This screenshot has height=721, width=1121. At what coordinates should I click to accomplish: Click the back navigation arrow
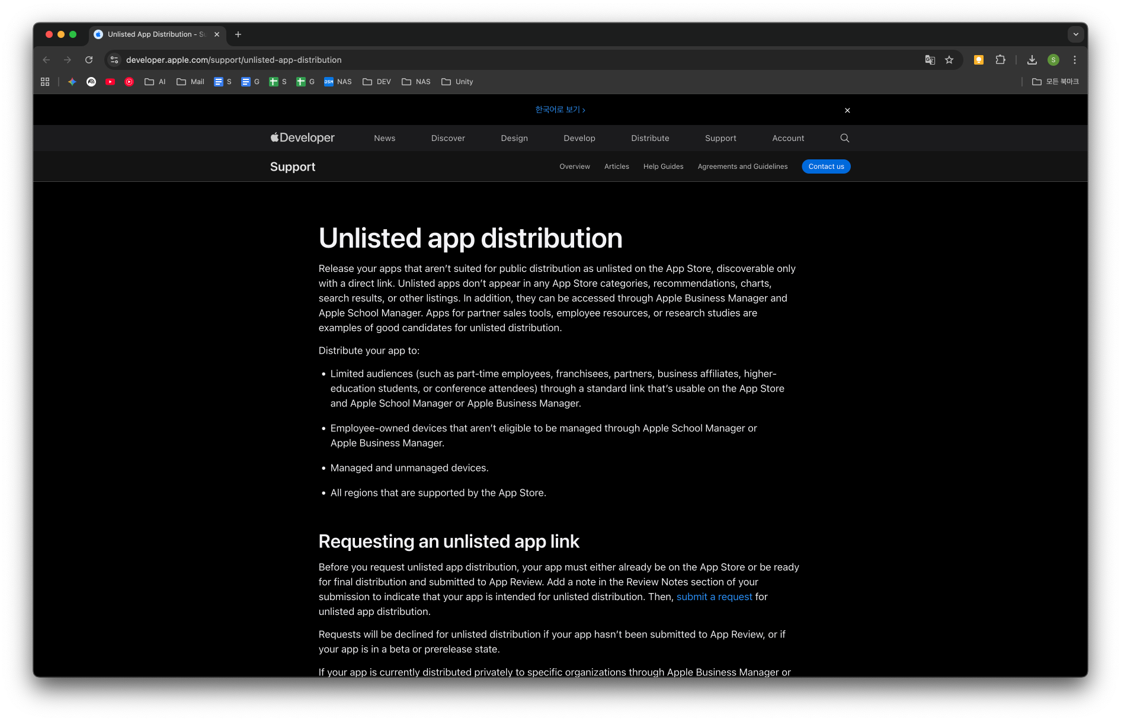[x=46, y=60]
